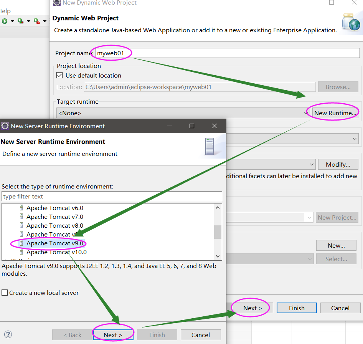
Task: Click the Modify... configuration button
Action: [338, 164]
